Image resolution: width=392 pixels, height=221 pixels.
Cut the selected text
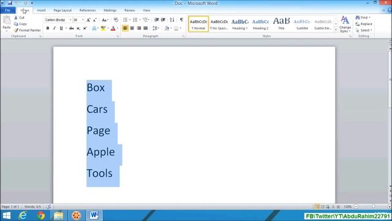tap(20, 18)
